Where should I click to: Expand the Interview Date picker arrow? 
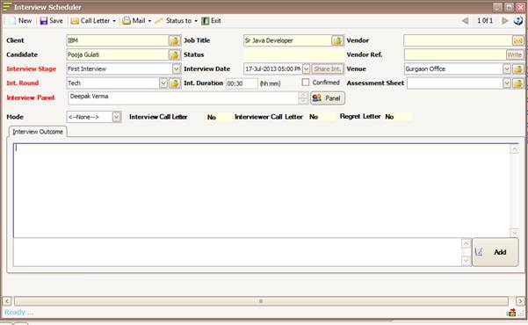point(306,69)
